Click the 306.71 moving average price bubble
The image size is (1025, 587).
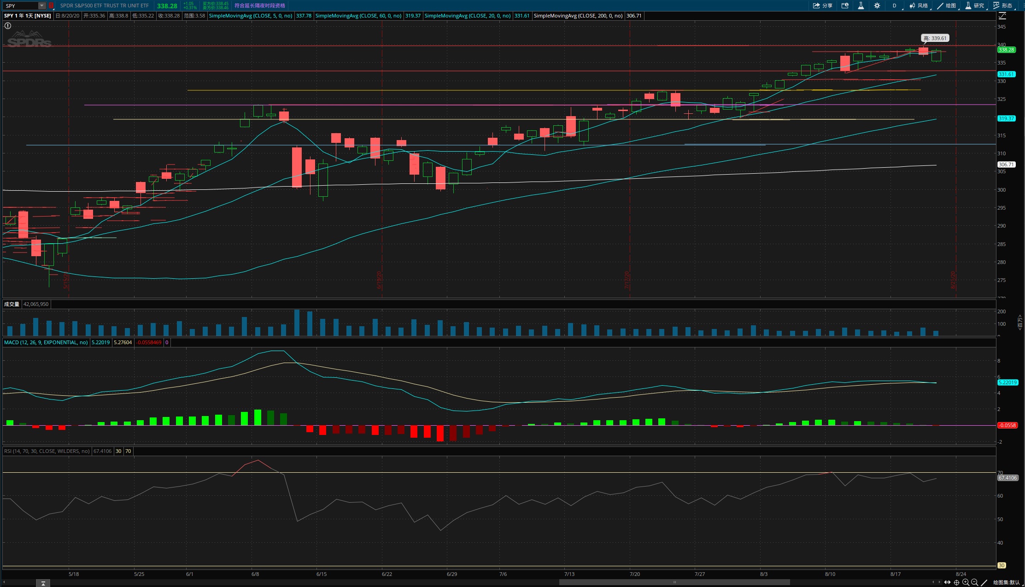1007,164
